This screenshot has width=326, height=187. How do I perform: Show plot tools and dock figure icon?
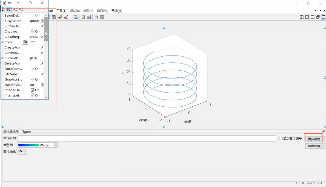[x=102, y=17]
